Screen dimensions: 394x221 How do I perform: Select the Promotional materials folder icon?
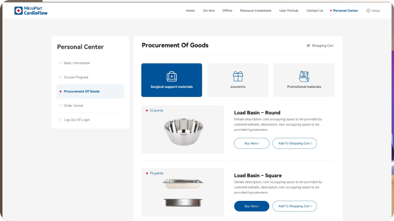pos(304,76)
